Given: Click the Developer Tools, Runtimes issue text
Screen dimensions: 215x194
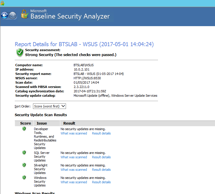Looking at the screenshot, I should click(x=45, y=139).
